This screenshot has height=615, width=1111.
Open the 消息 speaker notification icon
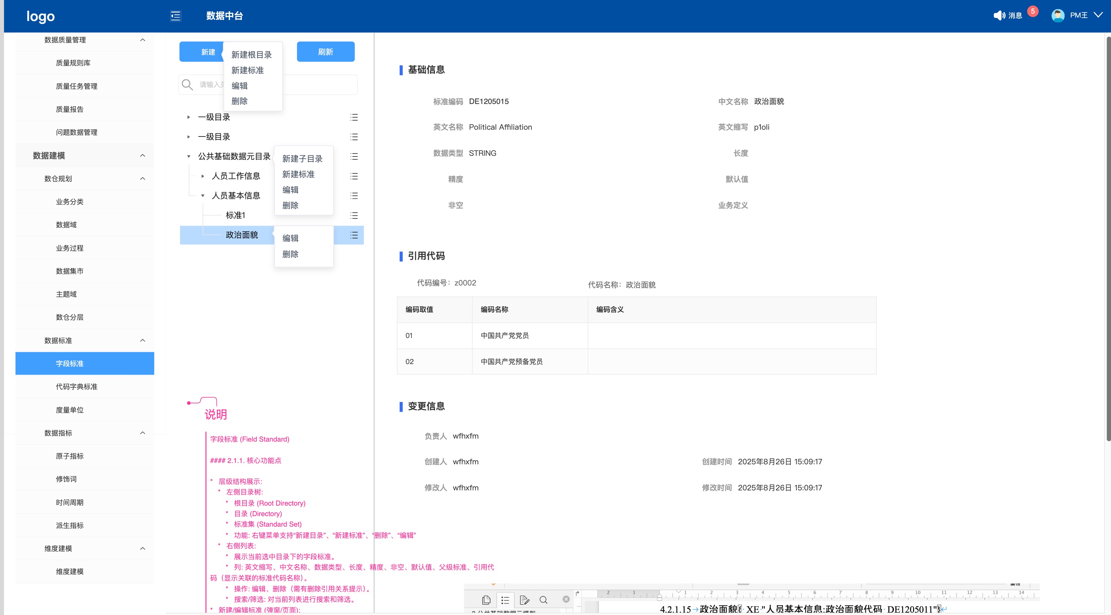click(x=999, y=16)
